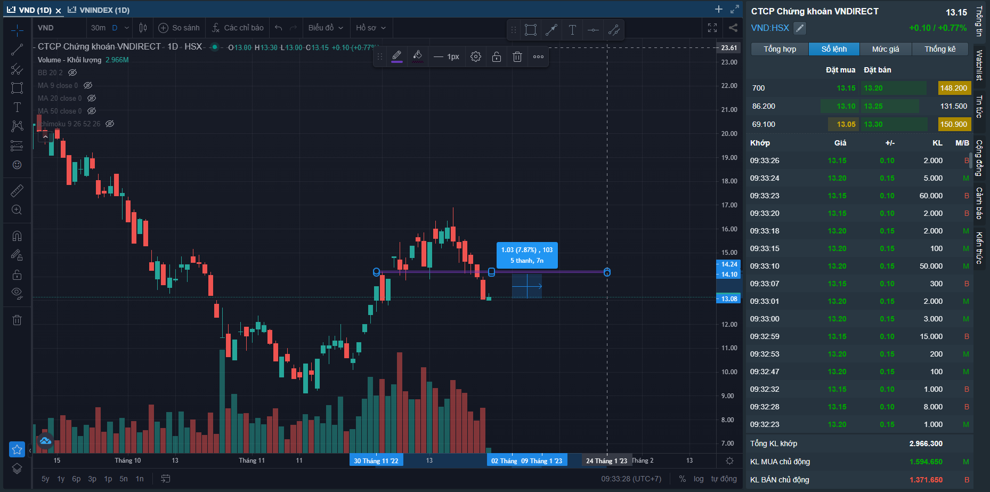
Task: Expand the timeframe interval dropdown arrow
Action: pos(126,28)
